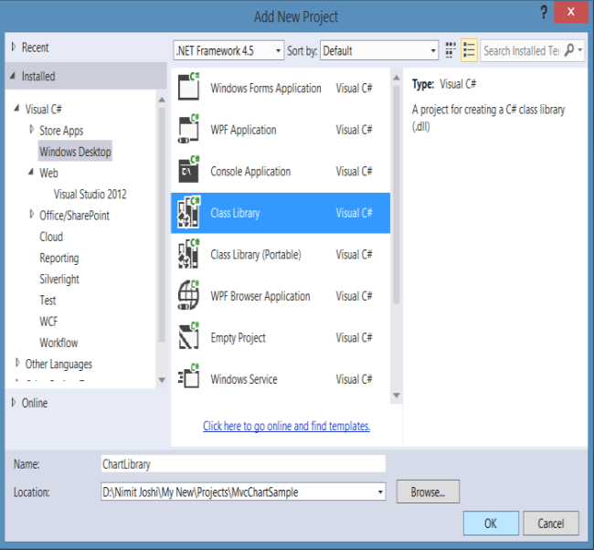Select the Test category

48,301
